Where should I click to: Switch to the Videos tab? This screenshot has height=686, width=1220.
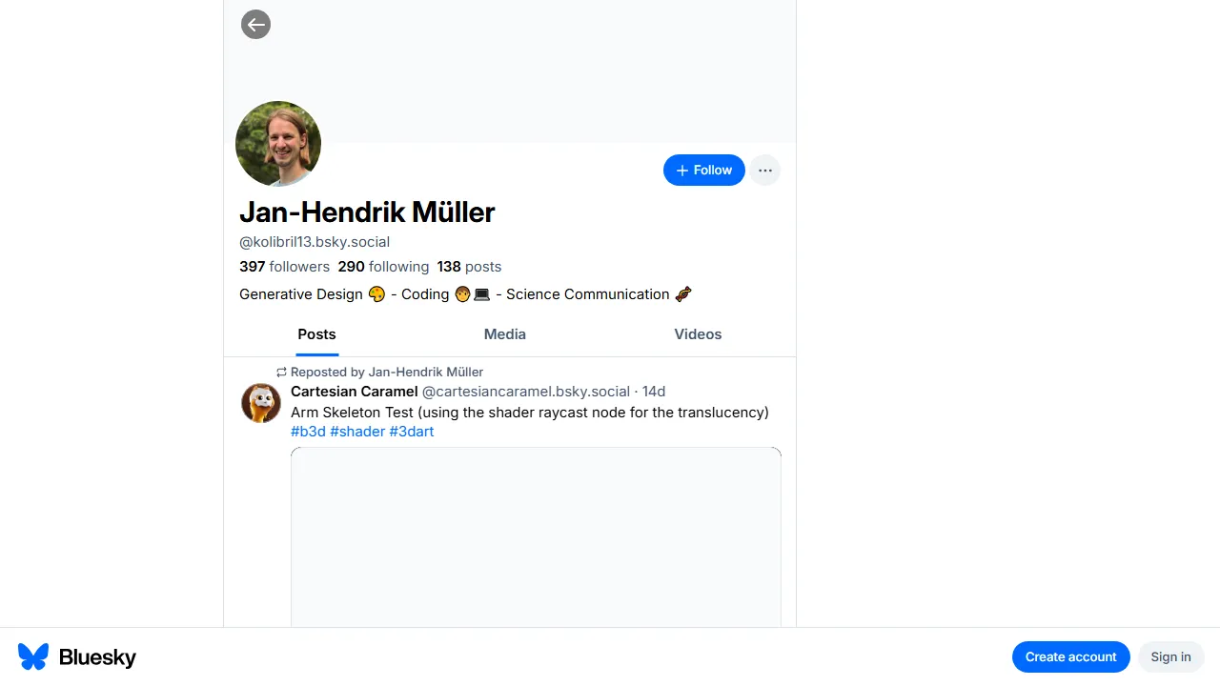698,334
